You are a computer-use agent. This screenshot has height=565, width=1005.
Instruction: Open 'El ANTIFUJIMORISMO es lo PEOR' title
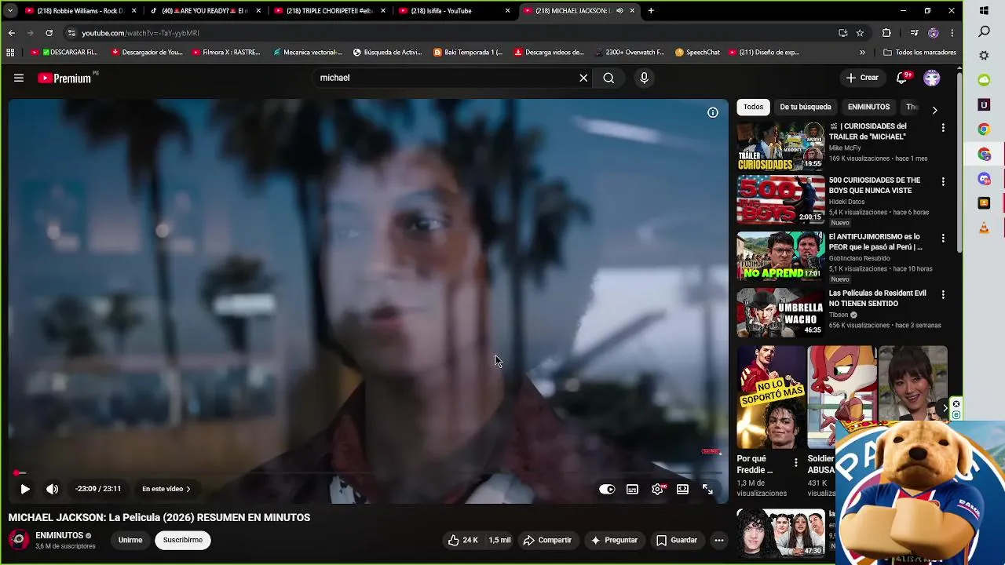point(876,242)
